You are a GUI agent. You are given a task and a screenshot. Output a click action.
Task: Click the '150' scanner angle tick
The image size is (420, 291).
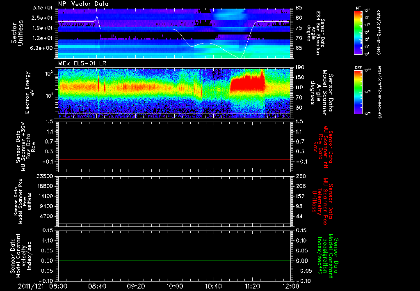coord(301,77)
